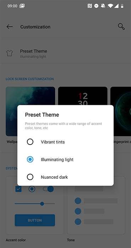Screen dimensions: 131x248
Task: Select the Nuanced dark radio button
Action: (30, 177)
